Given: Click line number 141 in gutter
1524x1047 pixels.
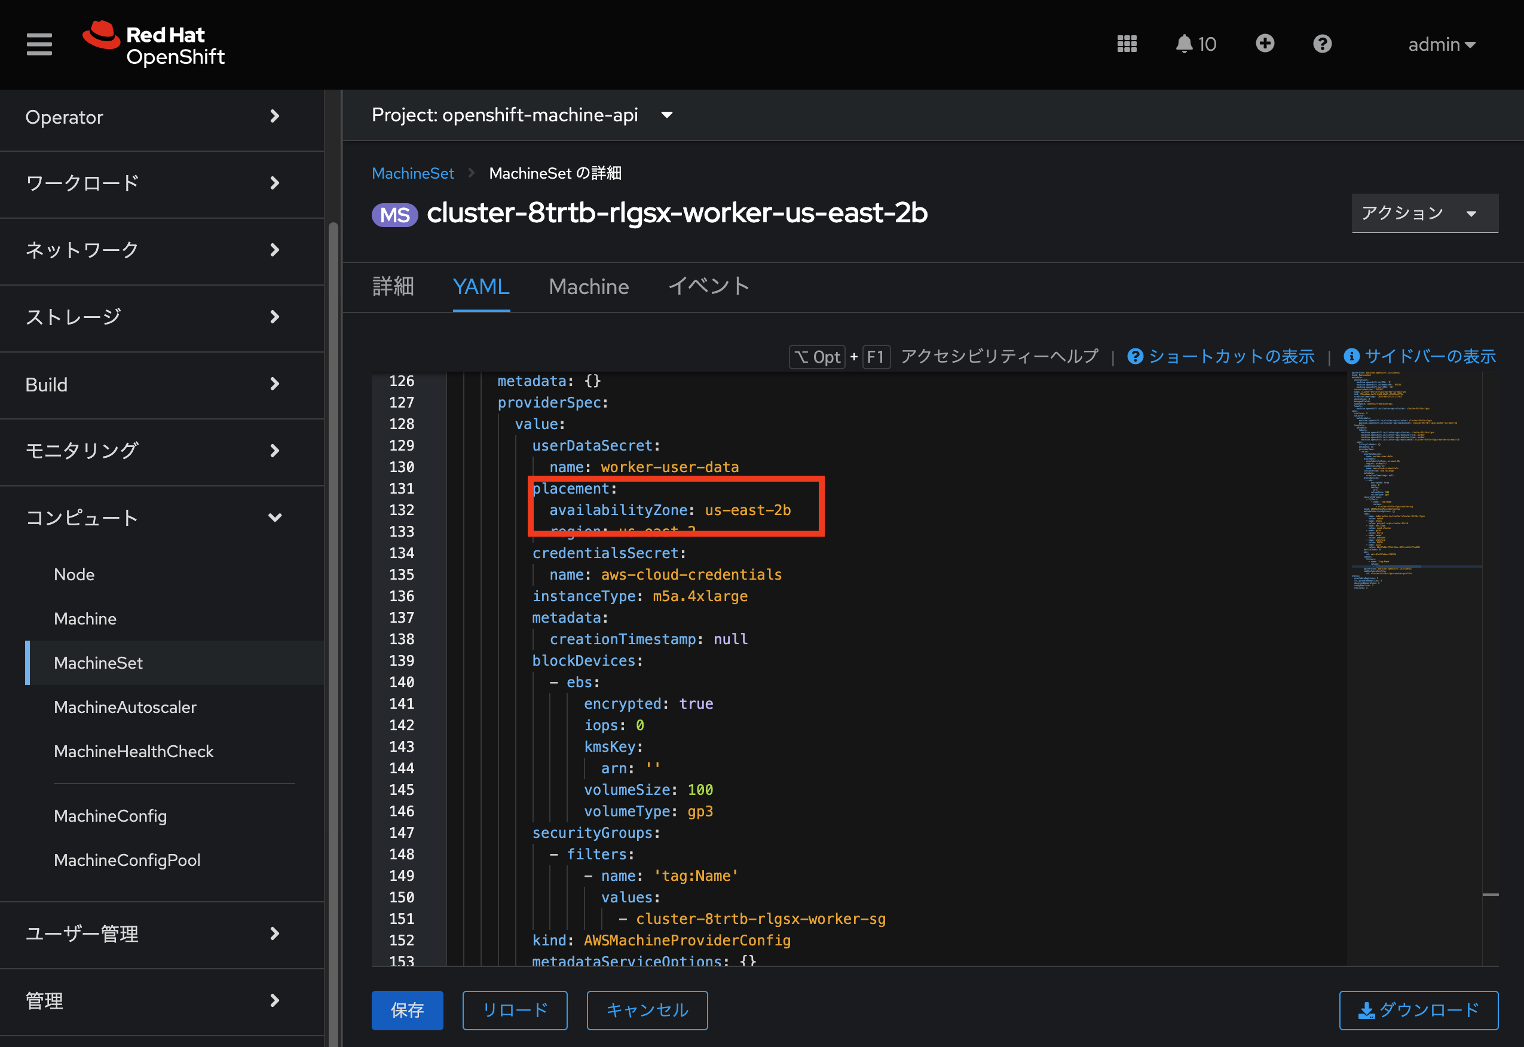Looking at the screenshot, I should pyautogui.click(x=402, y=703).
